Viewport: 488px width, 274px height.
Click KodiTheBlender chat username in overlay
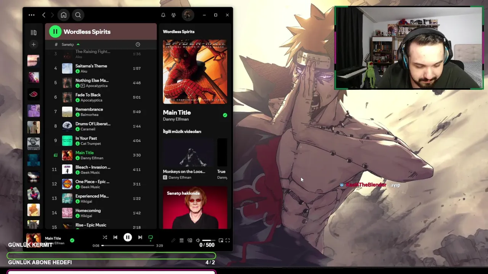point(366,185)
